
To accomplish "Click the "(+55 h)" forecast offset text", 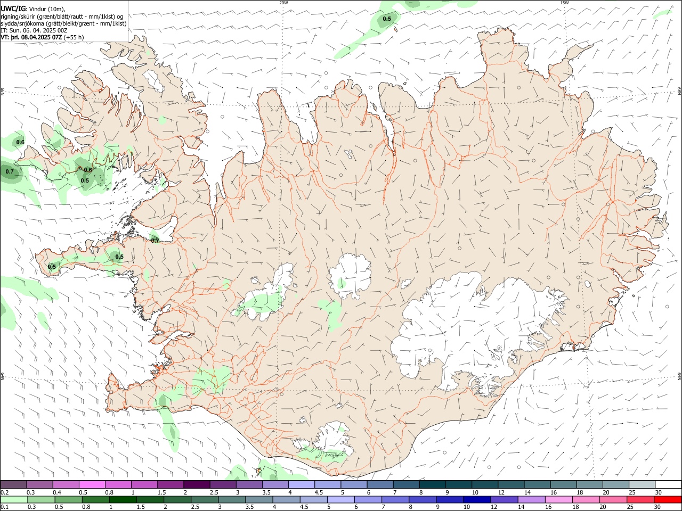I will [x=74, y=37].
